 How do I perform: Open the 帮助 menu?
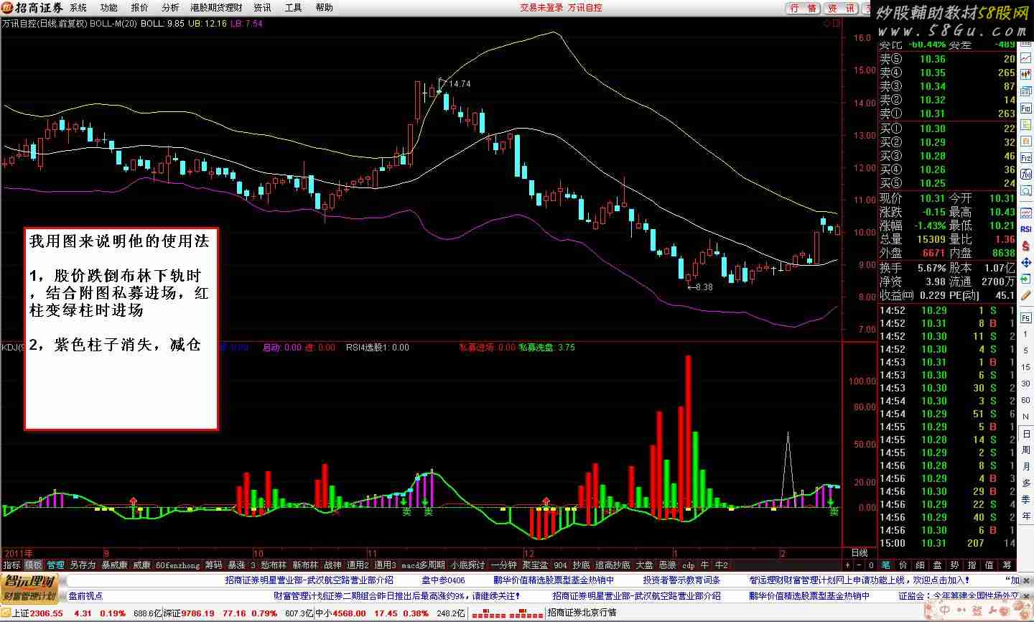pyautogui.click(x=324, y=8)
